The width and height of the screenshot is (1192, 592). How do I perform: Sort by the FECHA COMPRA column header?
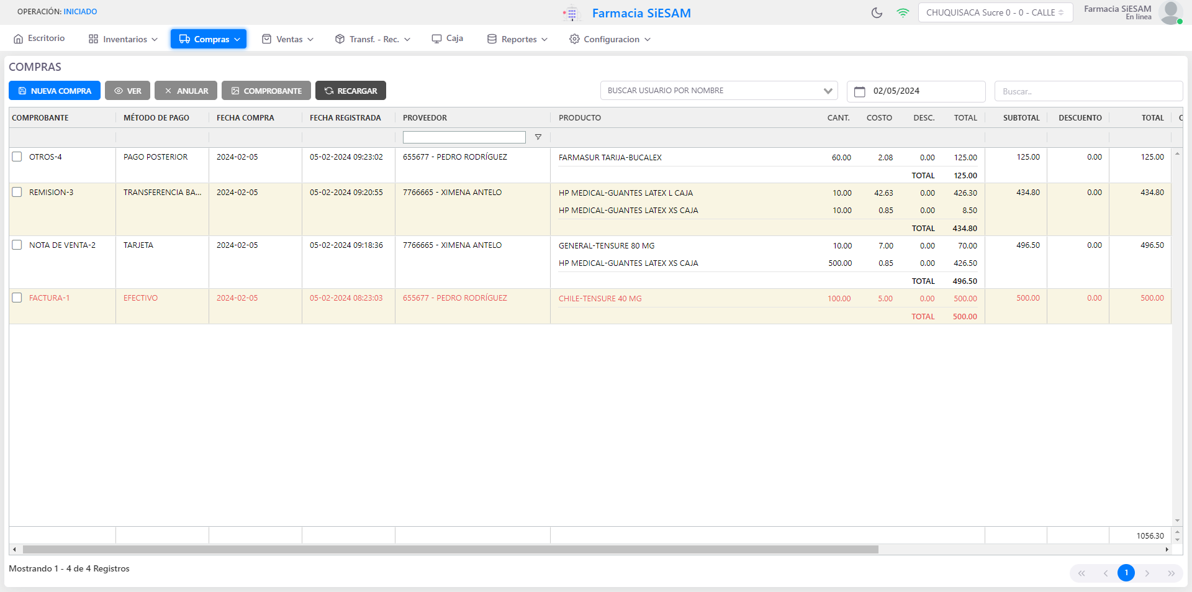click(x=245, y=118)
